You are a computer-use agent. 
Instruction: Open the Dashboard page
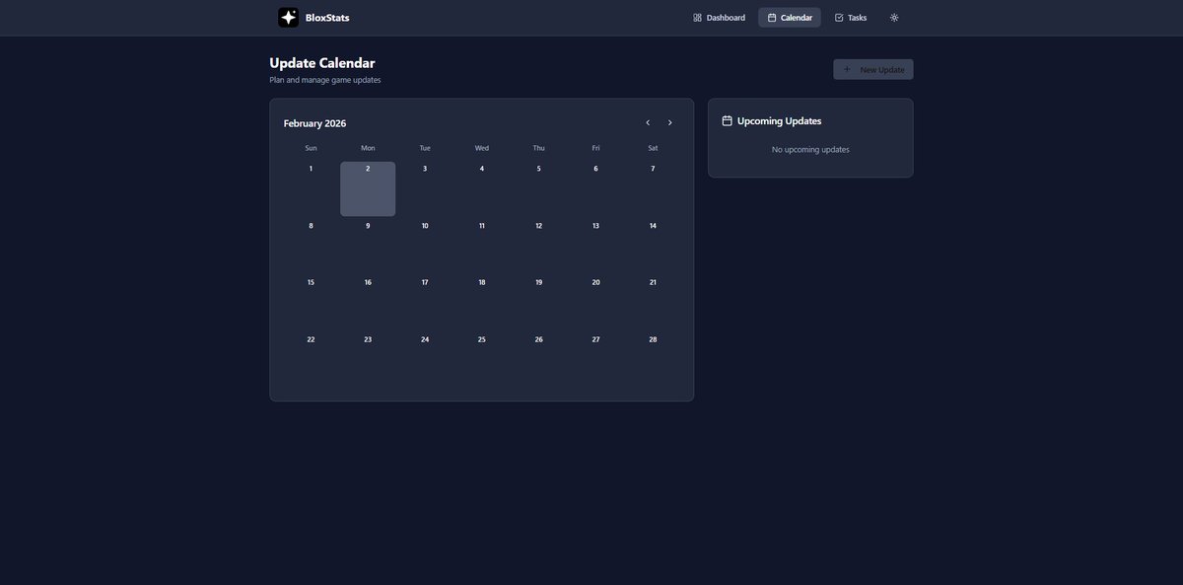(x=720, y=18)
